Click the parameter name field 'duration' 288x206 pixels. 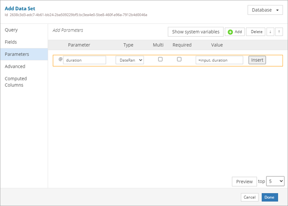(x=85, y=60)
